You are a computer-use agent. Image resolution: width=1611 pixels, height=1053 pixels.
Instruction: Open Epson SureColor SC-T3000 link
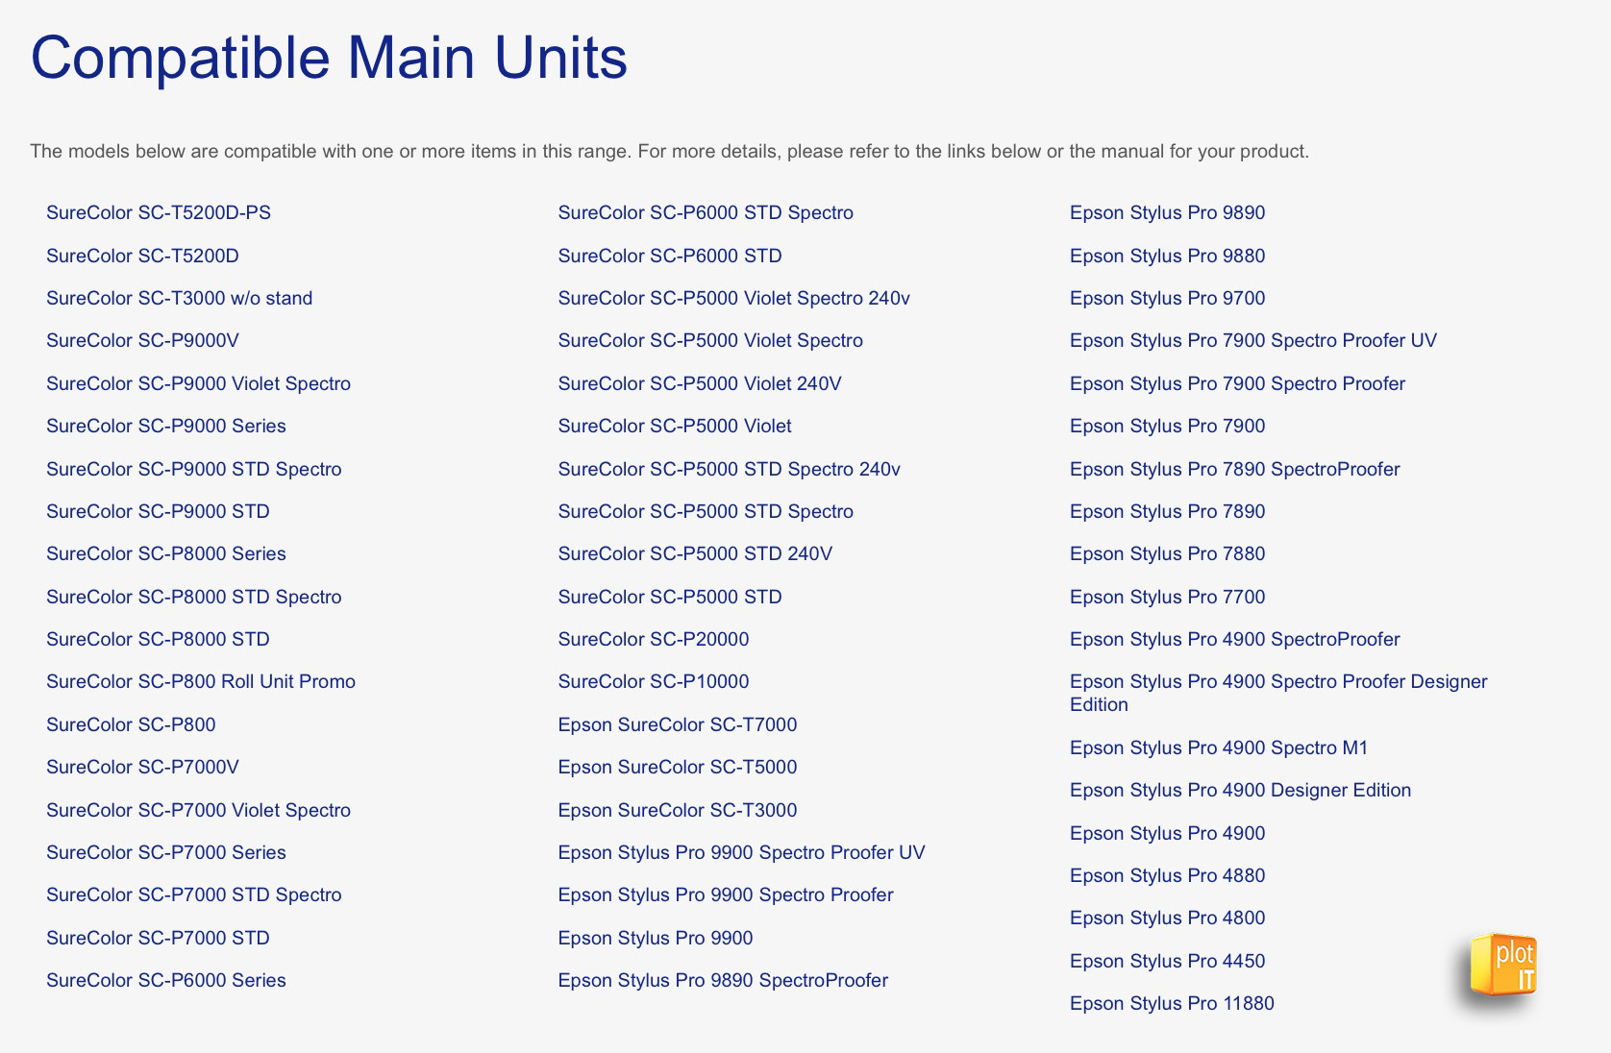pyautogui.click(x=678, y=810)
